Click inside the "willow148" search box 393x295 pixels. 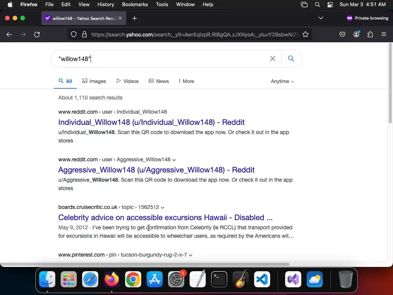[160, 59]
